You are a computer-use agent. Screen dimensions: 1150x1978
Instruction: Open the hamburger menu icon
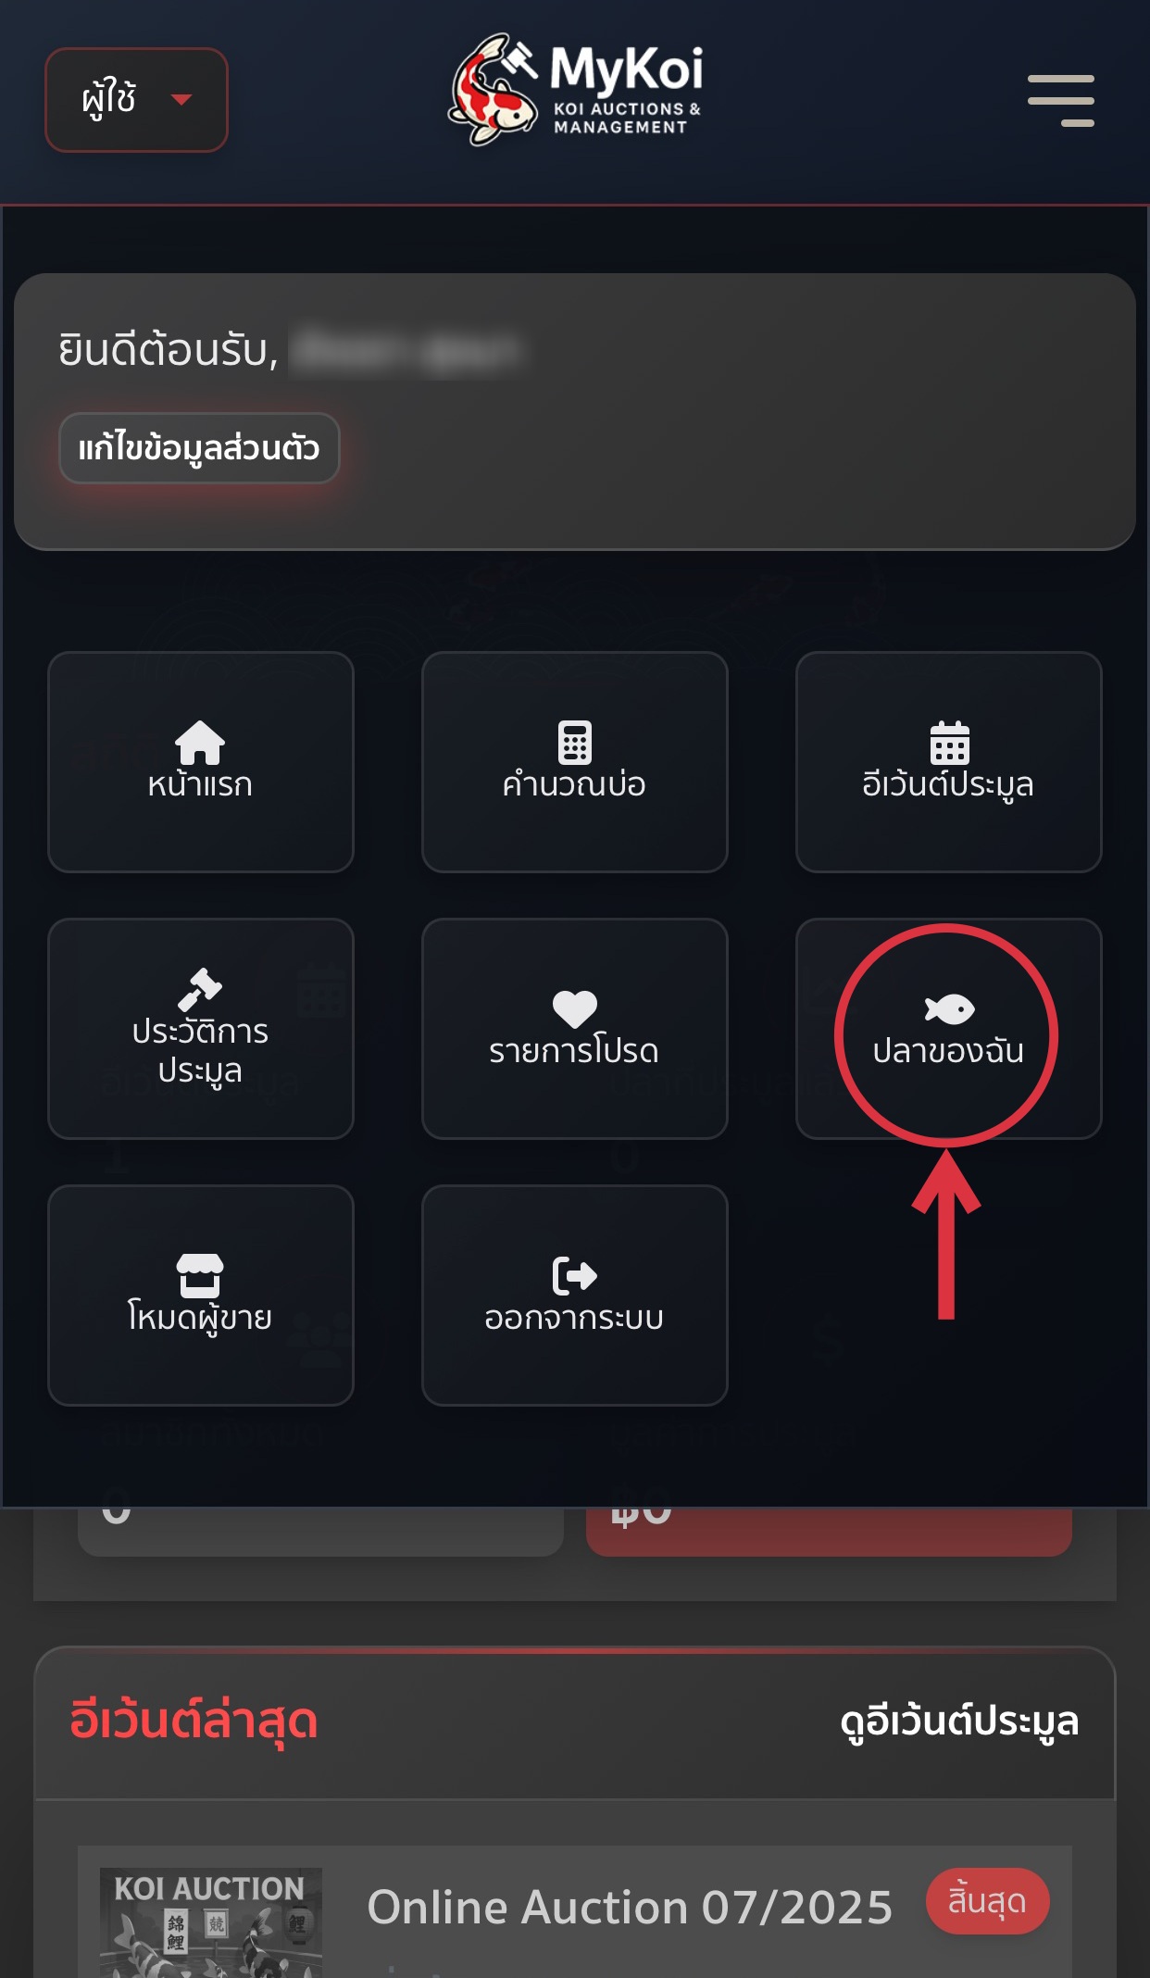tap(1061, 100)
